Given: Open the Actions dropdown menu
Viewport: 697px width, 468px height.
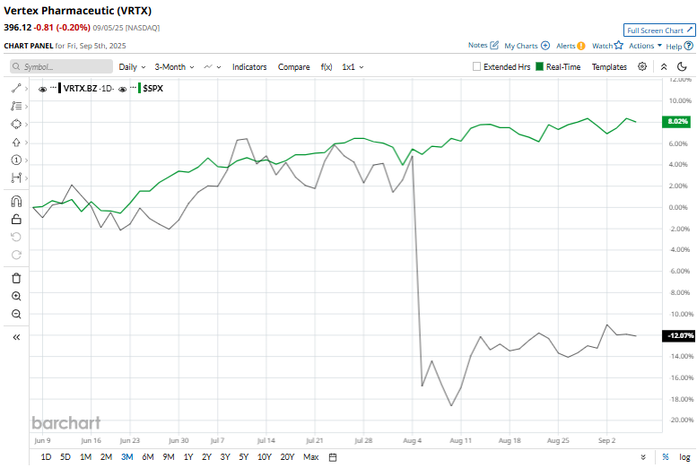Looking at the screenshot, I should coord(646,46).
